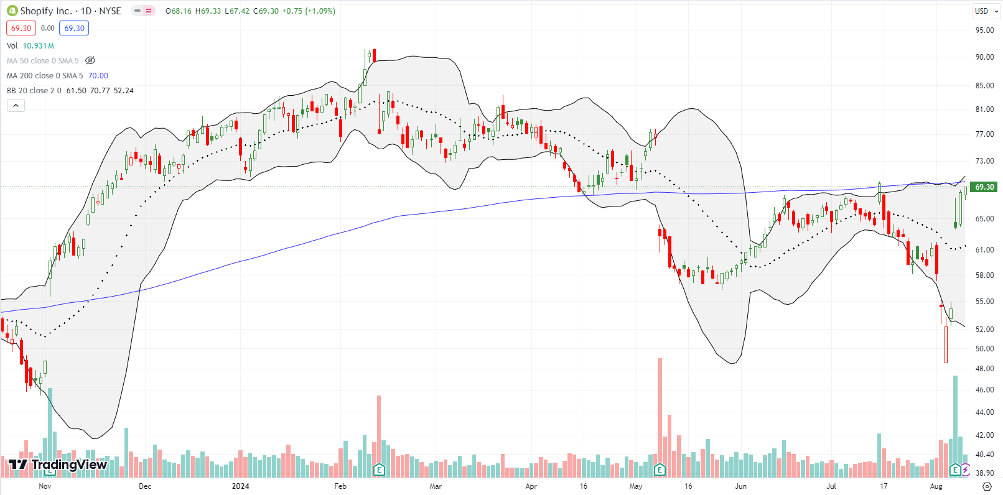Click the purple lightning event icon
This screenshot has width=1003, height=495.
(965, 470)
